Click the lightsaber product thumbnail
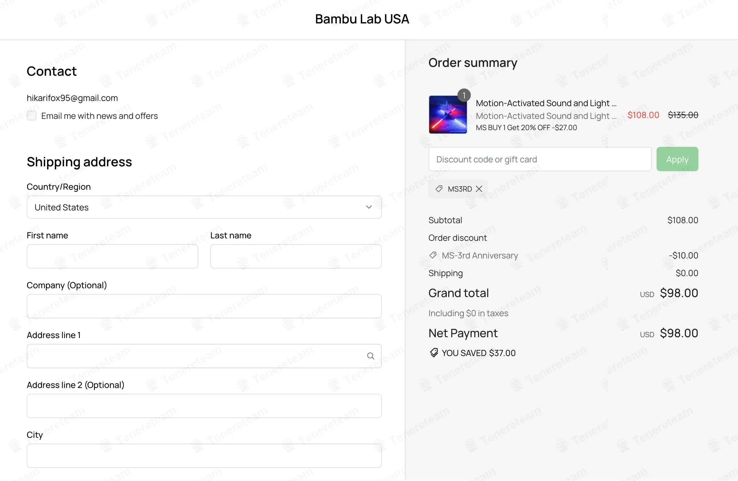The image size is (738, 481). [x=447, y=114]
